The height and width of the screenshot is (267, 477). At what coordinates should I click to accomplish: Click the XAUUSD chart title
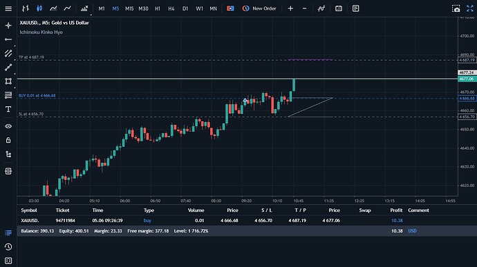(54, 23)
